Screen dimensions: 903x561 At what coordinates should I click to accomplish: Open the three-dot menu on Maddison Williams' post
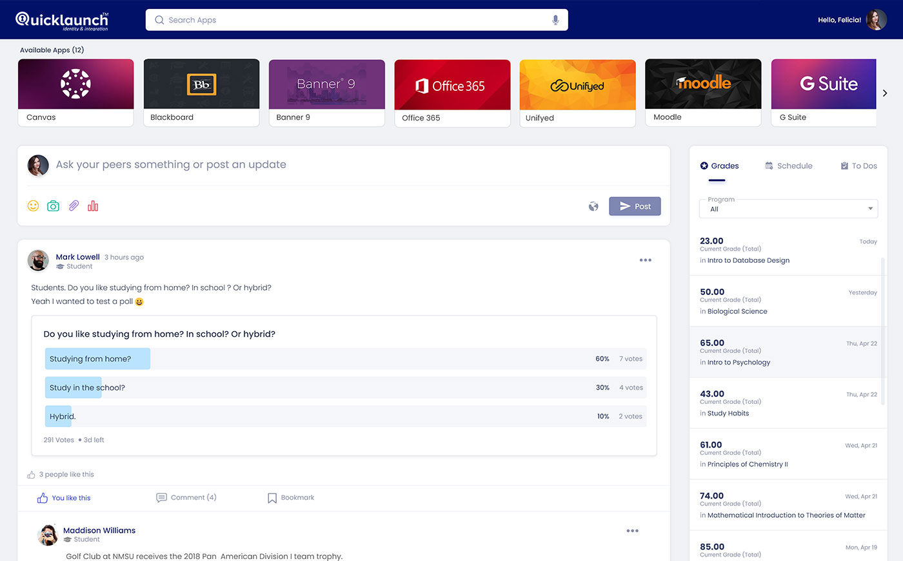pyautogui.click(x=633, y=531)
